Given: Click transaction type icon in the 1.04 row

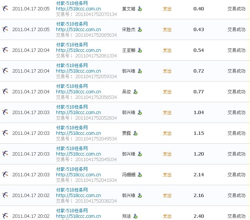Looking at the screenshot, I should [x=5, y=112].
